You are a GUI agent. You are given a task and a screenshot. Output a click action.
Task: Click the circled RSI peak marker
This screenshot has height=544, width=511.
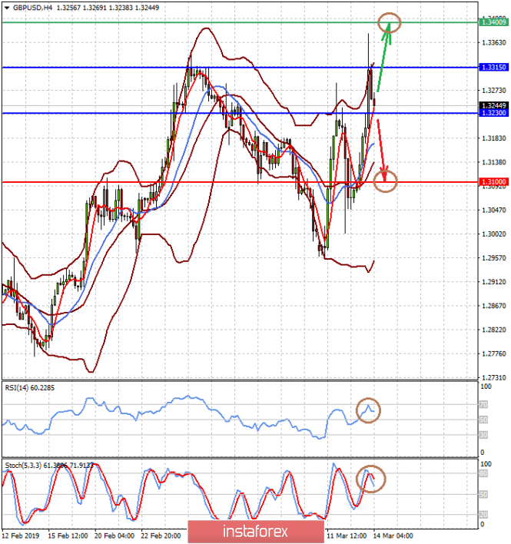pyautogui.click(x=368, y=410)
